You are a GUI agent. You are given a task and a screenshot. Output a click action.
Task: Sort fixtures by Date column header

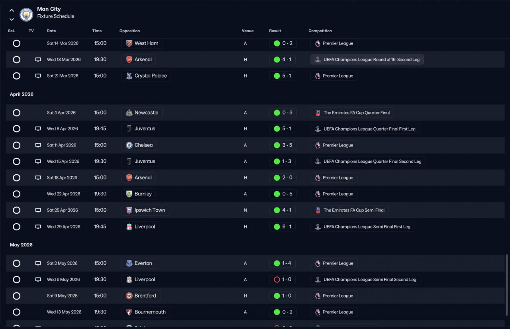coord(51,31)
